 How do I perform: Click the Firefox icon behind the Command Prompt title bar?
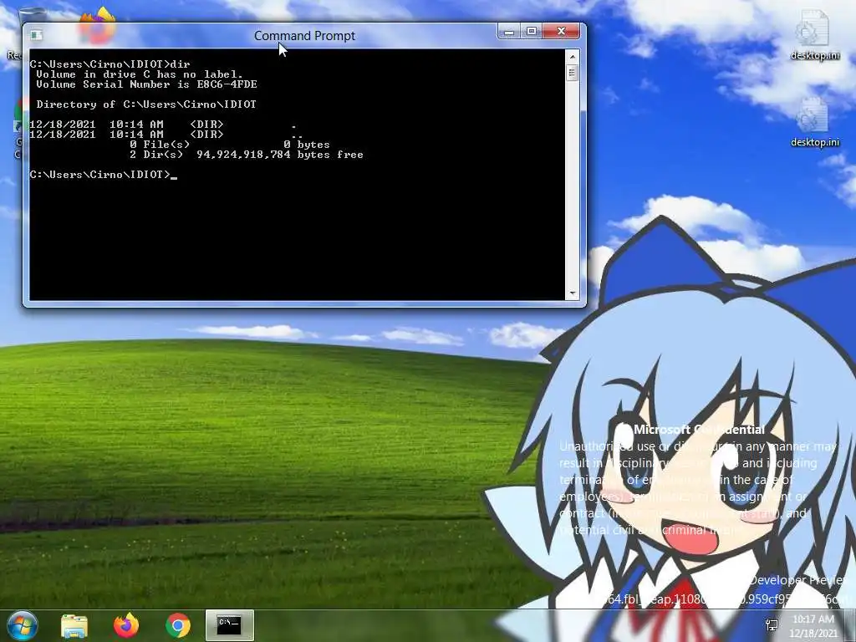[99, 26]
